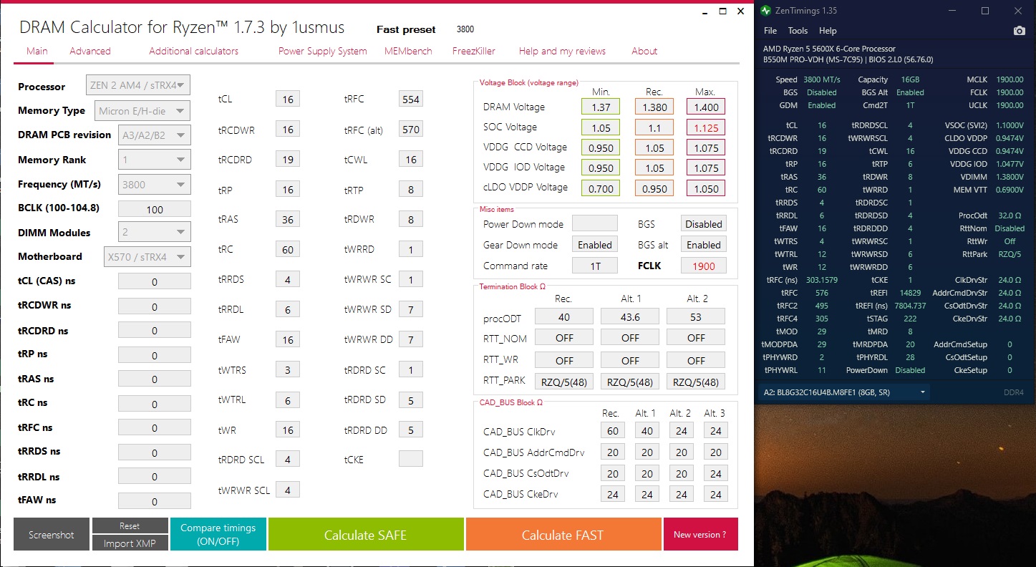
Task: Click the Calculate FAST button
Action: (x=563, y=535)
